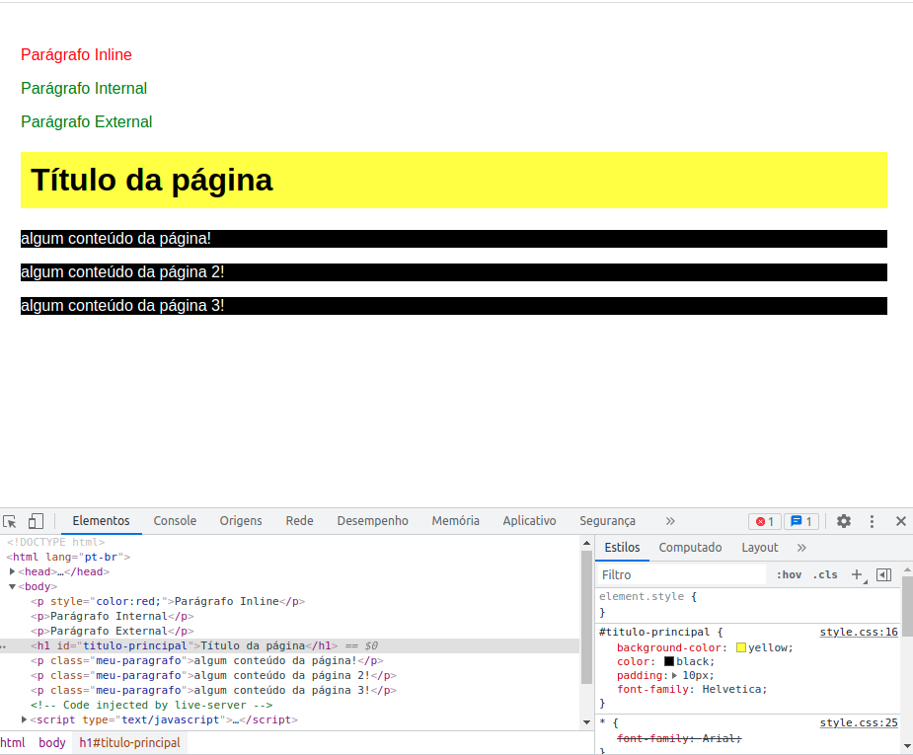Expand the padding shorthand triangle
The image size is (913, 755).
coord(675,676)
